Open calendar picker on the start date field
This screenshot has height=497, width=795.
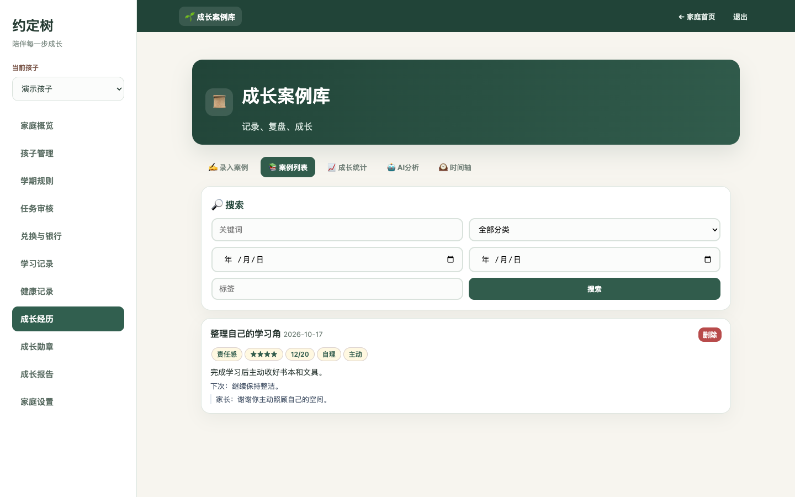tap(451, 260)
